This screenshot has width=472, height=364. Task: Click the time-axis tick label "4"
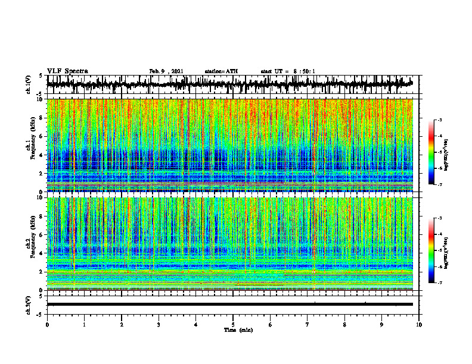pos(196,325)
